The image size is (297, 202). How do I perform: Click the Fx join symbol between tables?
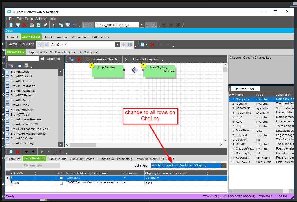pyautogui.click(x=135, y=70)
